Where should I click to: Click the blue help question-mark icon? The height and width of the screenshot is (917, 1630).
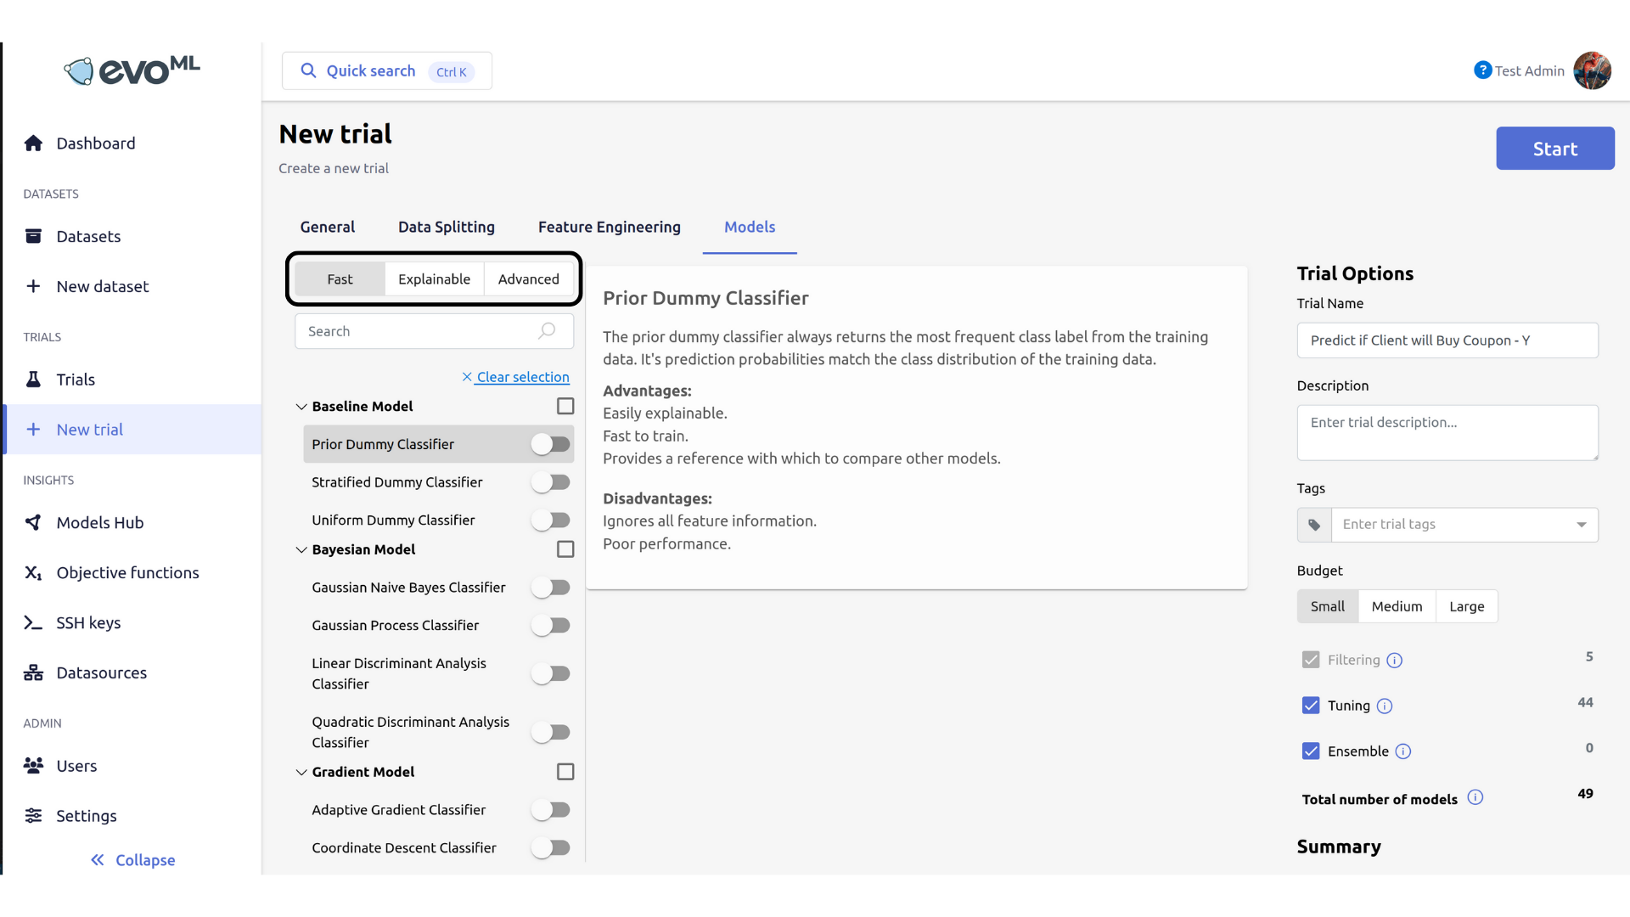[x=1482, y=70]
